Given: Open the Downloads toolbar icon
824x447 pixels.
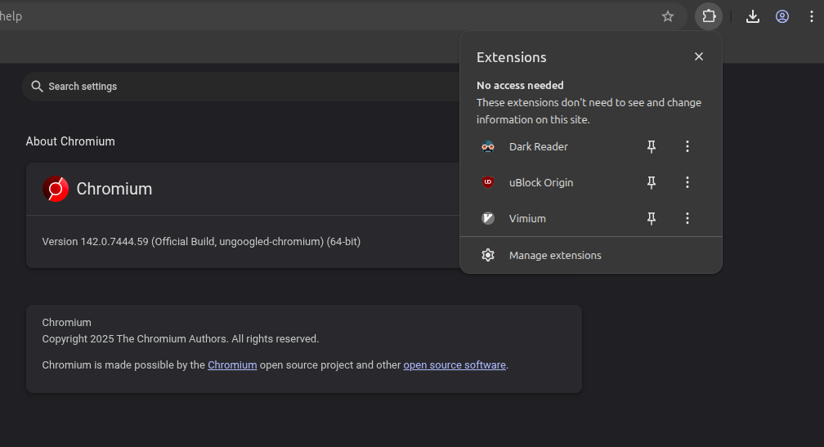Looking at the screenshot, I should pyautogui.click(x=753, y=17).
